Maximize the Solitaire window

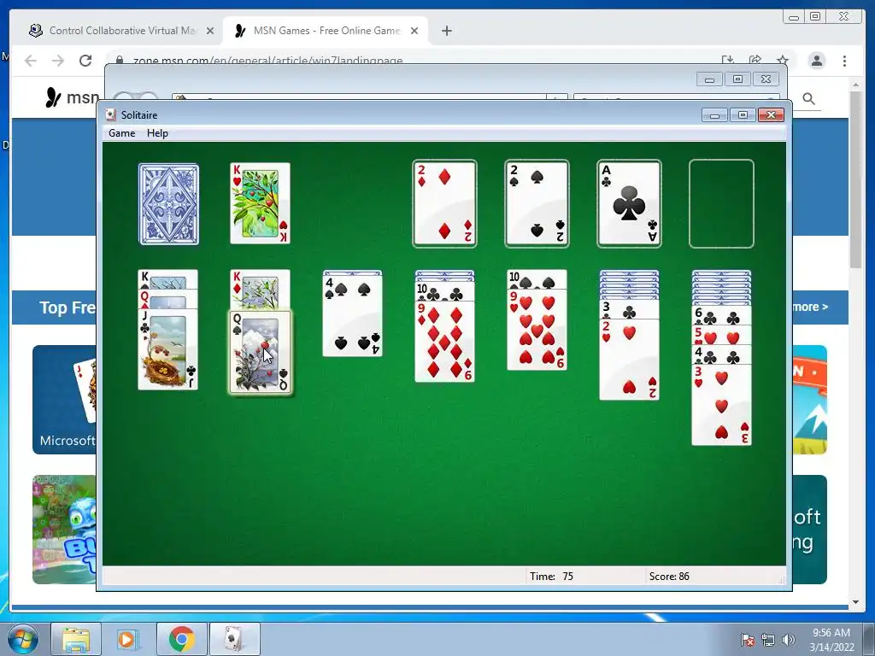click(x=743, y=115)
